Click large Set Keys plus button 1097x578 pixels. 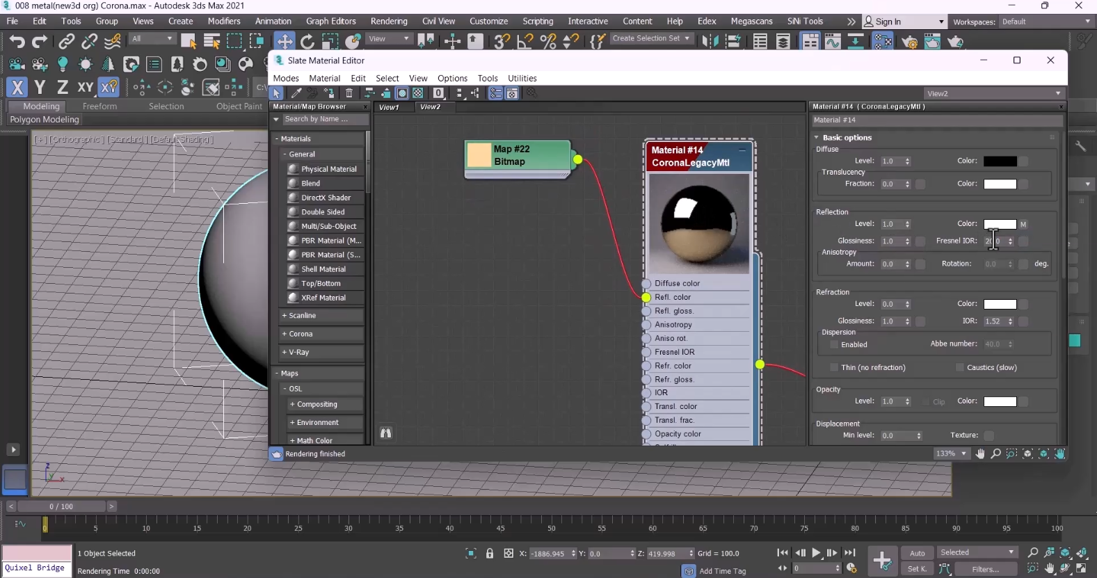tap(882, 560)
